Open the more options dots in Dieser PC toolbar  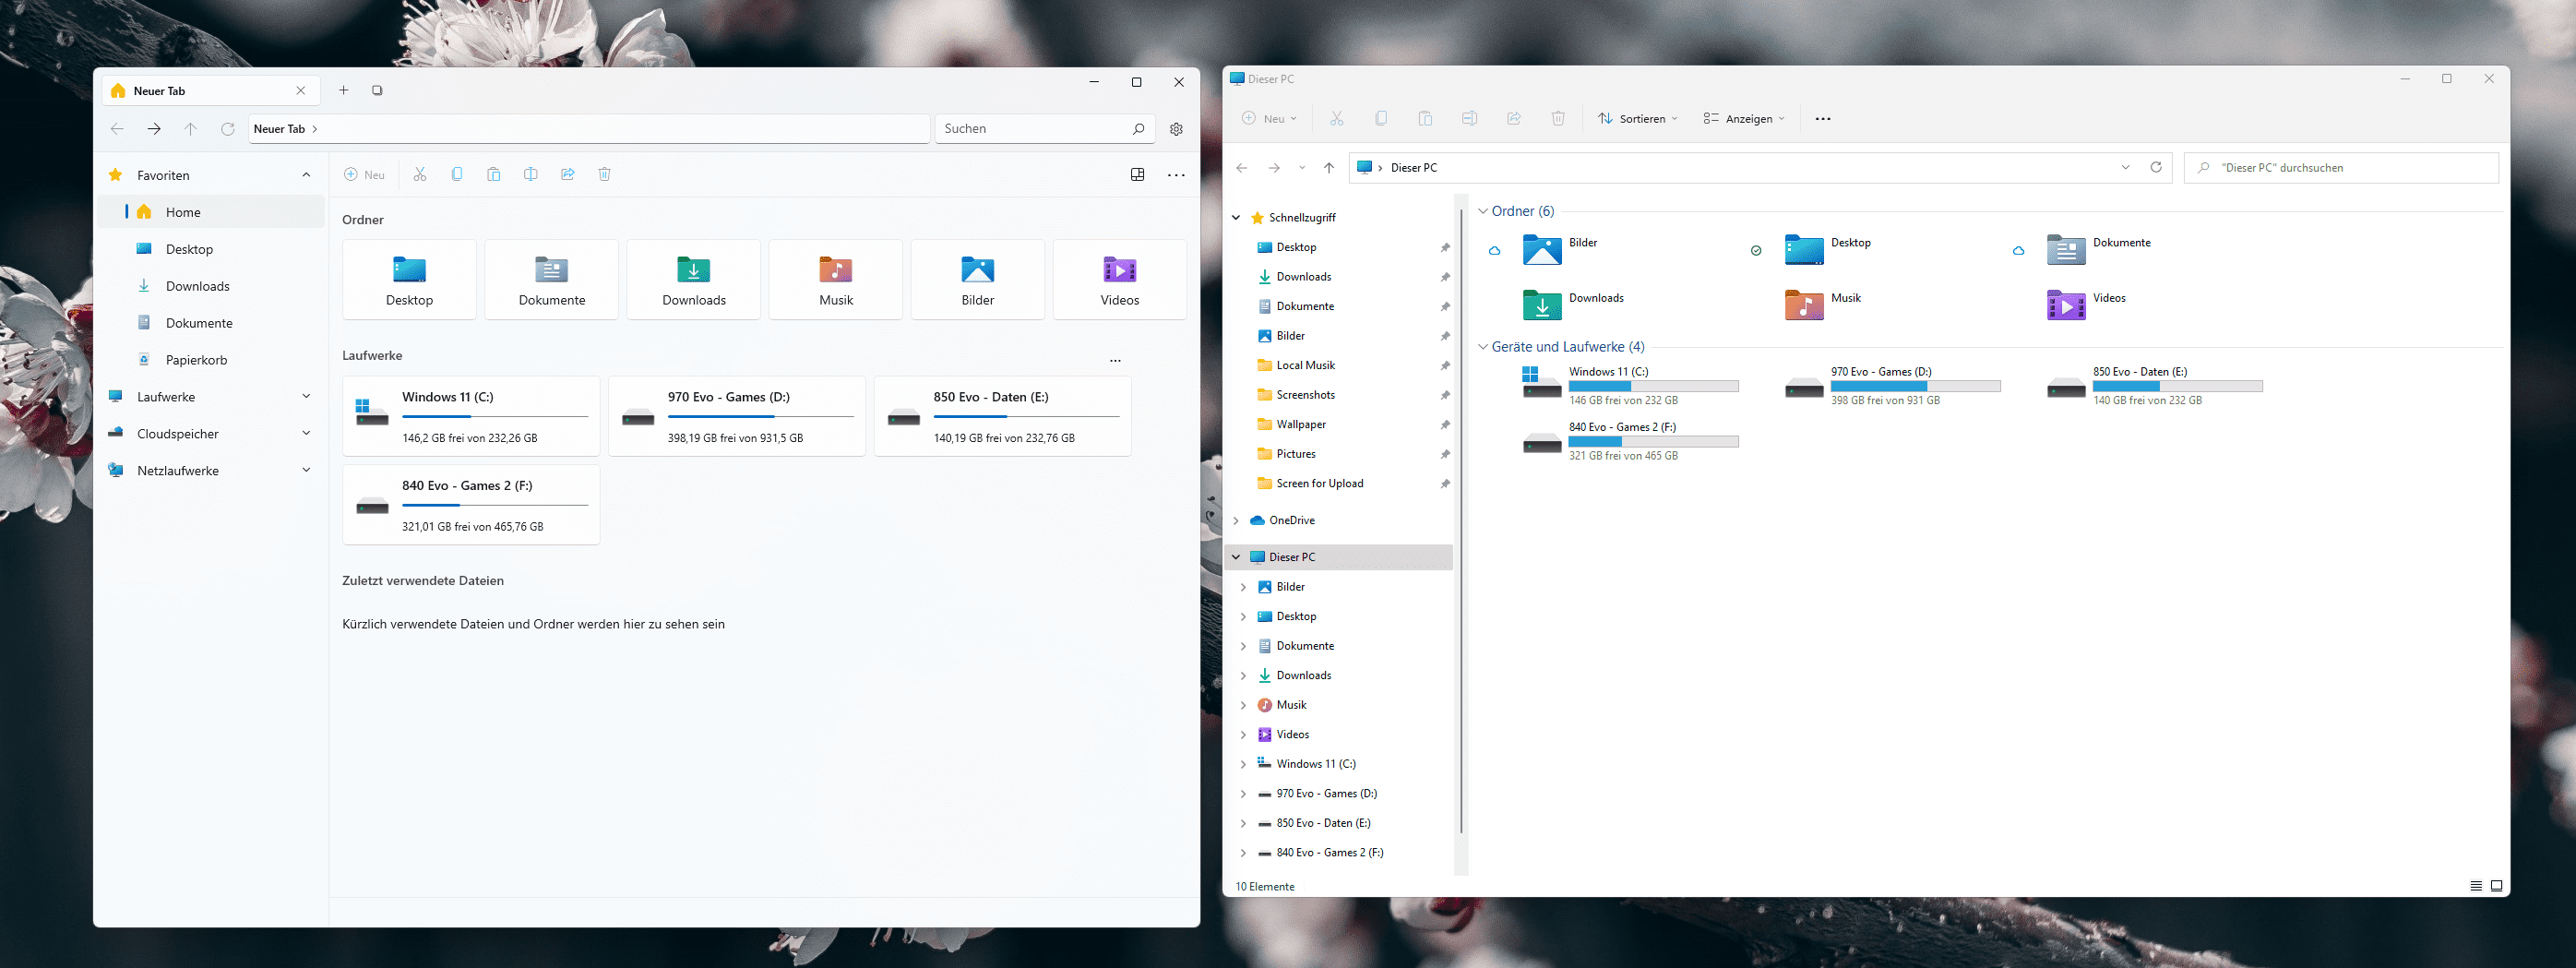1823,119
